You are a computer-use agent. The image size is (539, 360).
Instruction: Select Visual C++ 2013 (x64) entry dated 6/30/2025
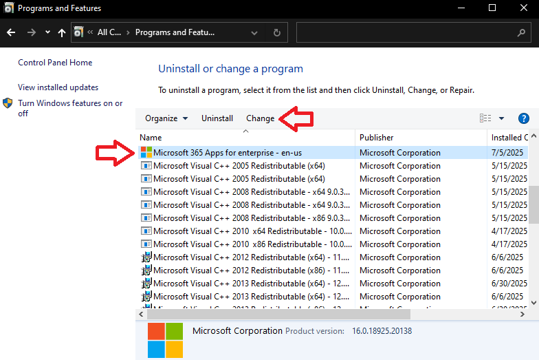pos(333,284)
